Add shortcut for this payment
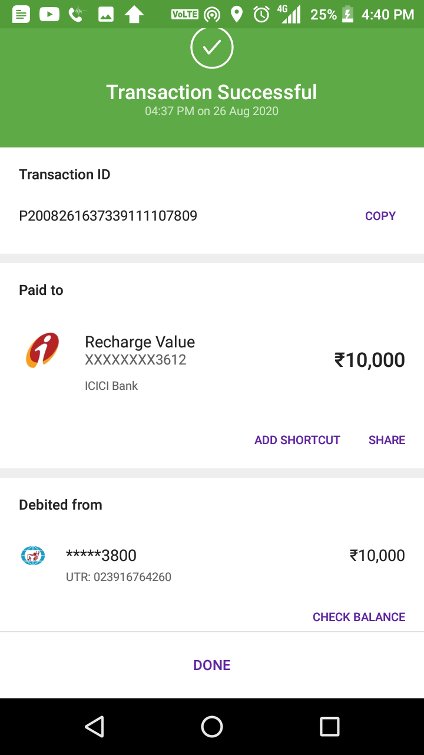424x755 pixels. point(297,440)
